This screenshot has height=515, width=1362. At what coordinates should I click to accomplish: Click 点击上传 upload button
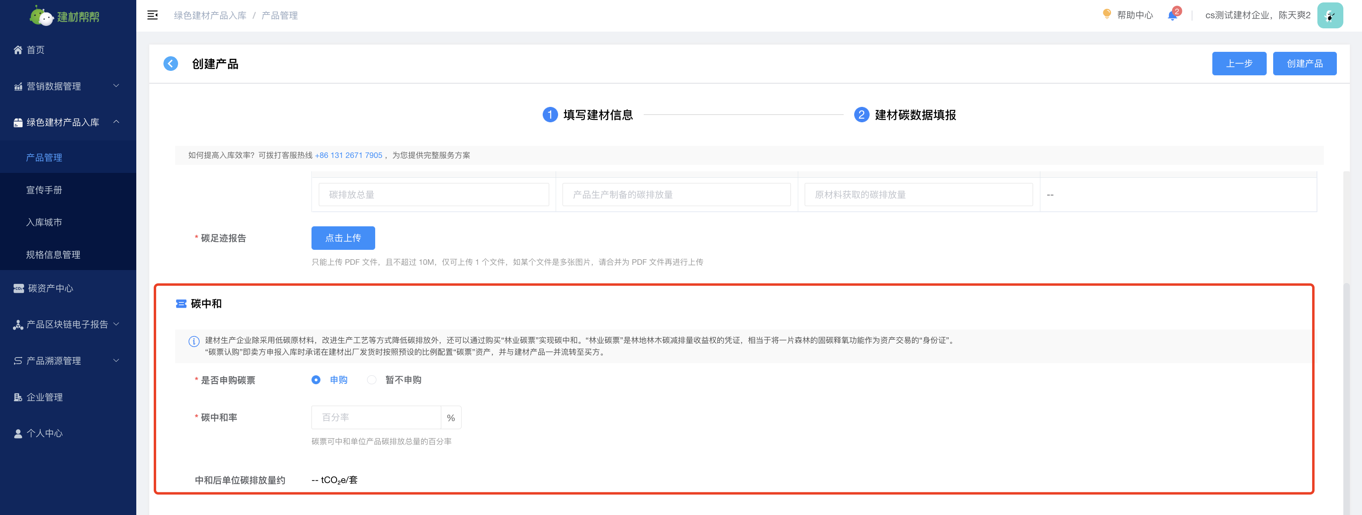[343, 238]
